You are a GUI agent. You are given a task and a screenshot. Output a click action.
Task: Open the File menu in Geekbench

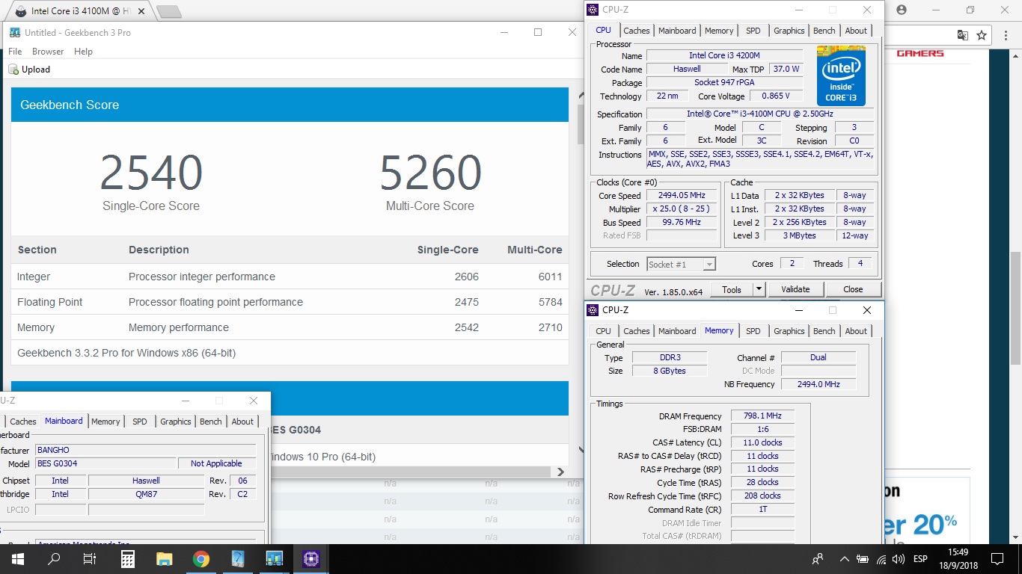point(15,52)
